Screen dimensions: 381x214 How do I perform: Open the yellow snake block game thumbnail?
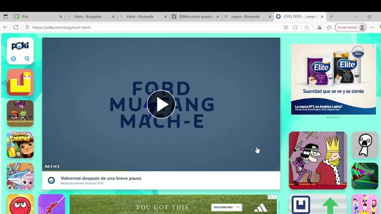click(20, 82)
